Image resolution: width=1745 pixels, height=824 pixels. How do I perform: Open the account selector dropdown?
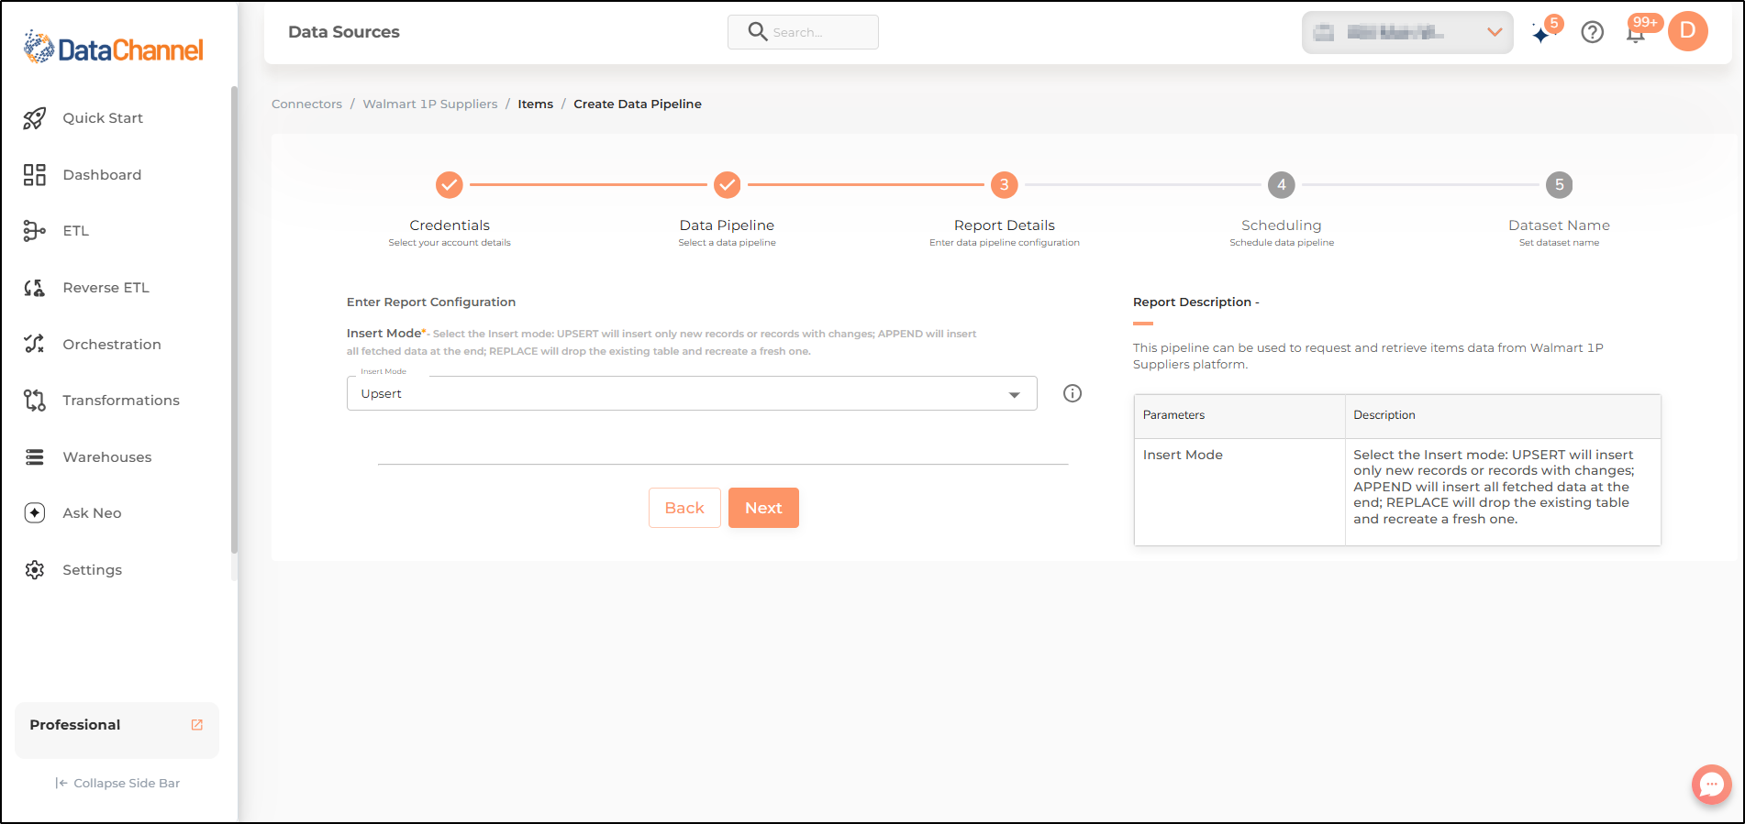pos(1407,32)
